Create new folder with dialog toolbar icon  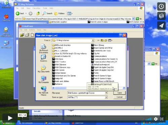tap(106, 40)
